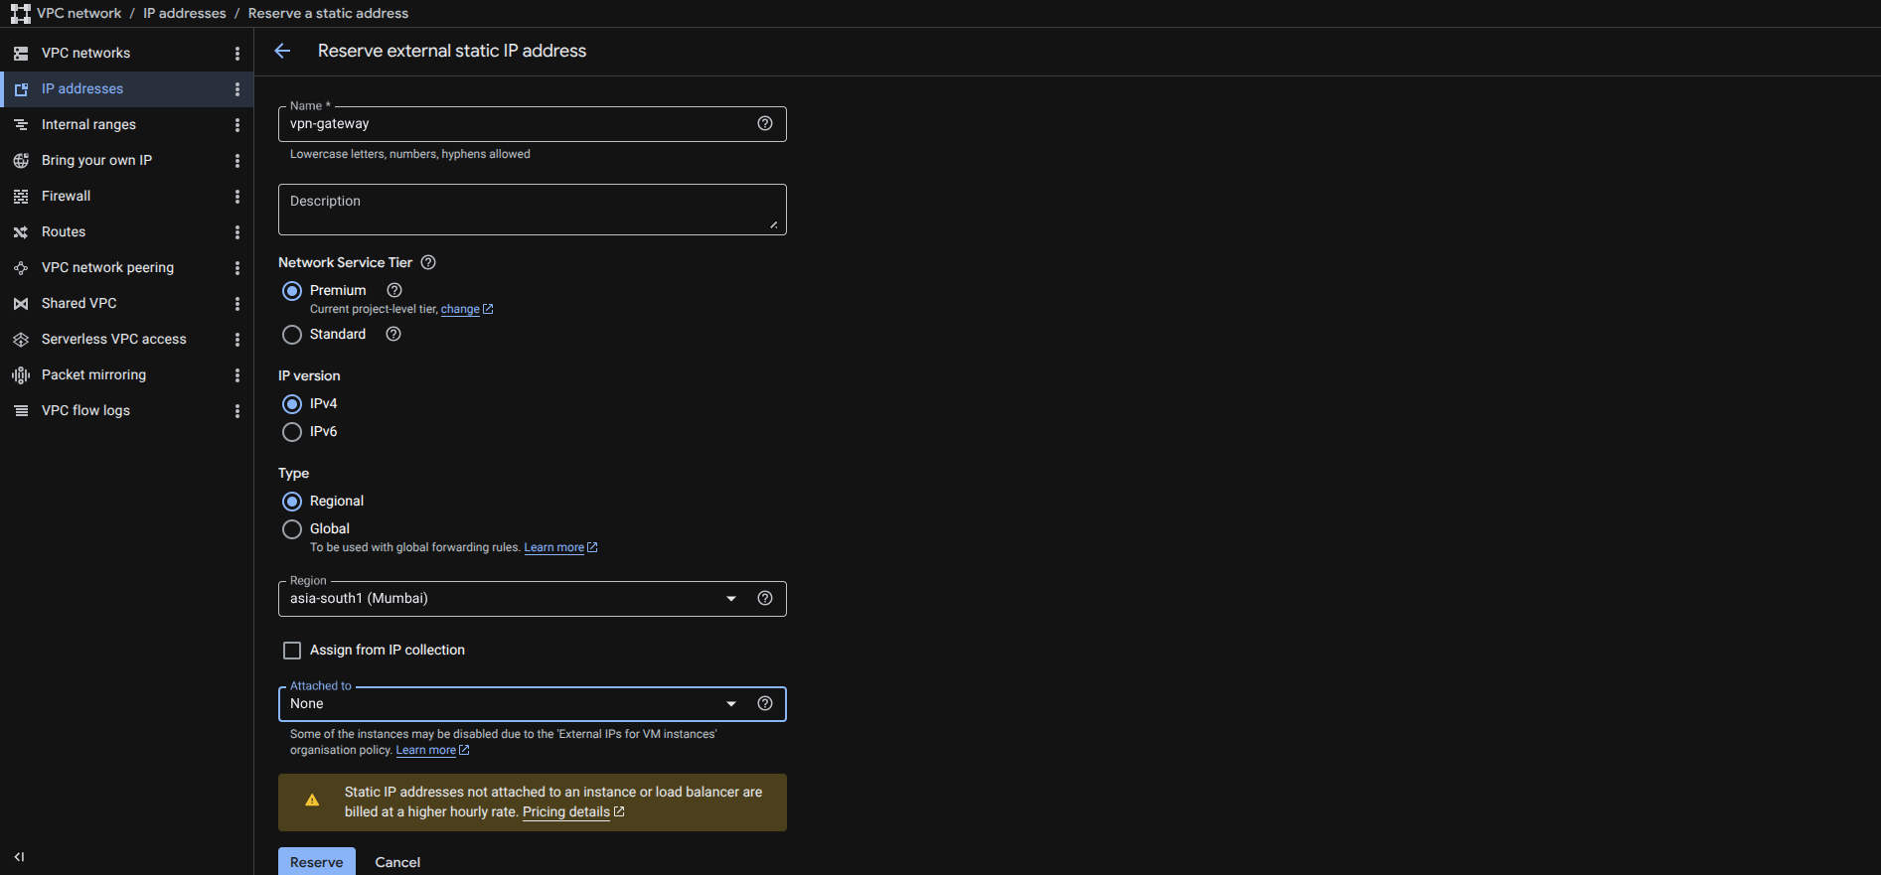Viewport: 1881px width, 875px height.
Task: Open more options for IP addresses
Action: [x=237, y=89]
